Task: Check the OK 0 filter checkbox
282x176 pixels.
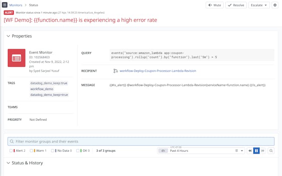Action: coord(78,151)
